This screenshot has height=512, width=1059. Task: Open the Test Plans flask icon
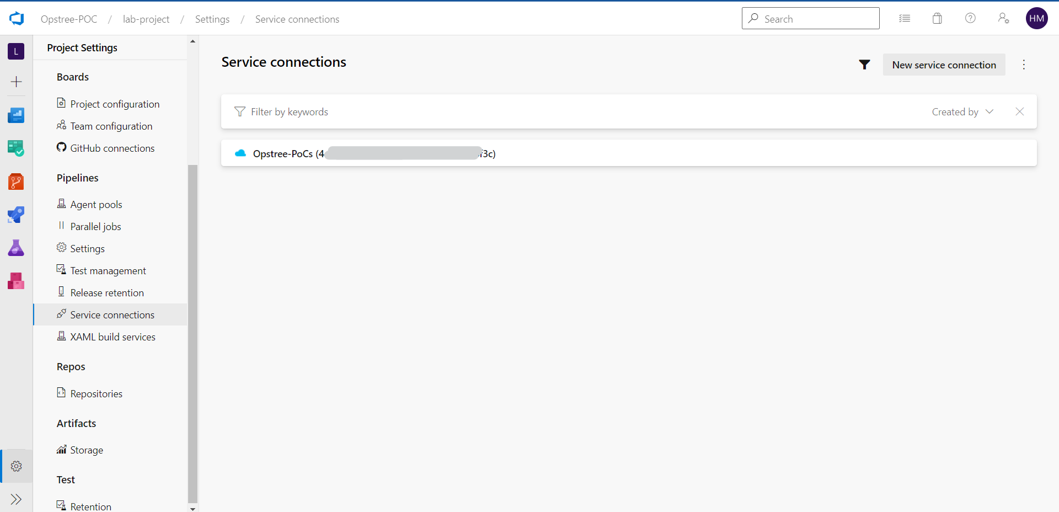point(16,248)
